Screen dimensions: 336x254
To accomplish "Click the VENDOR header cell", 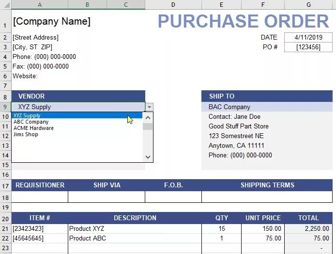I will click(x=78, y=96).
